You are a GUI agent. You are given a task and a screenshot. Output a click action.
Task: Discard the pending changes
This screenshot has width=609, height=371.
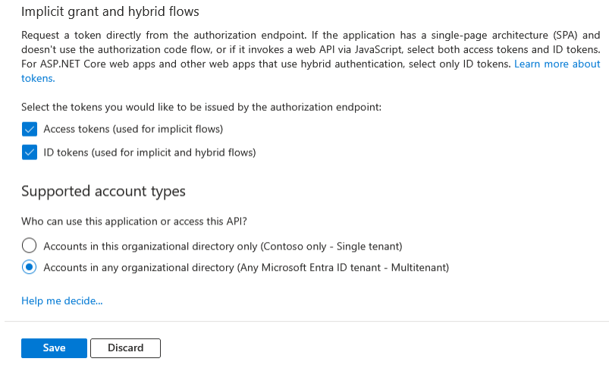coord(125,348)
